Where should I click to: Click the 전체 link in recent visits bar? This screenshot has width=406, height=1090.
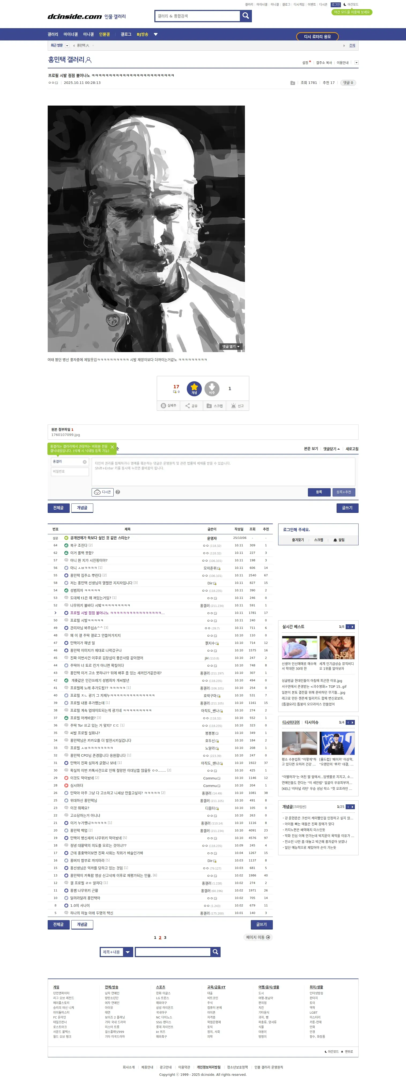click(x=352, y=46)
